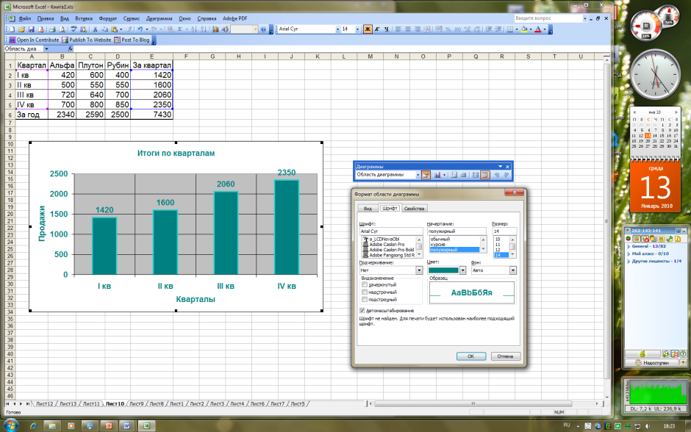Toggle Bold (Ж) formatting button
Image resolution: width=691 pixels, height=432 pixels.
[367, 29]
